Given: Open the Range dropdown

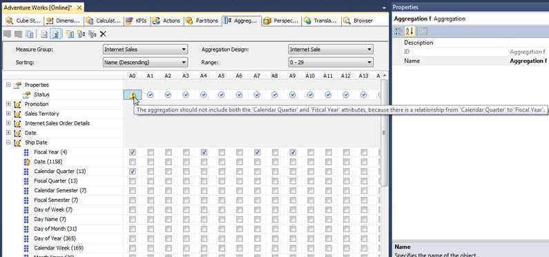Looking at the screenshot, I should coord(369,63).
